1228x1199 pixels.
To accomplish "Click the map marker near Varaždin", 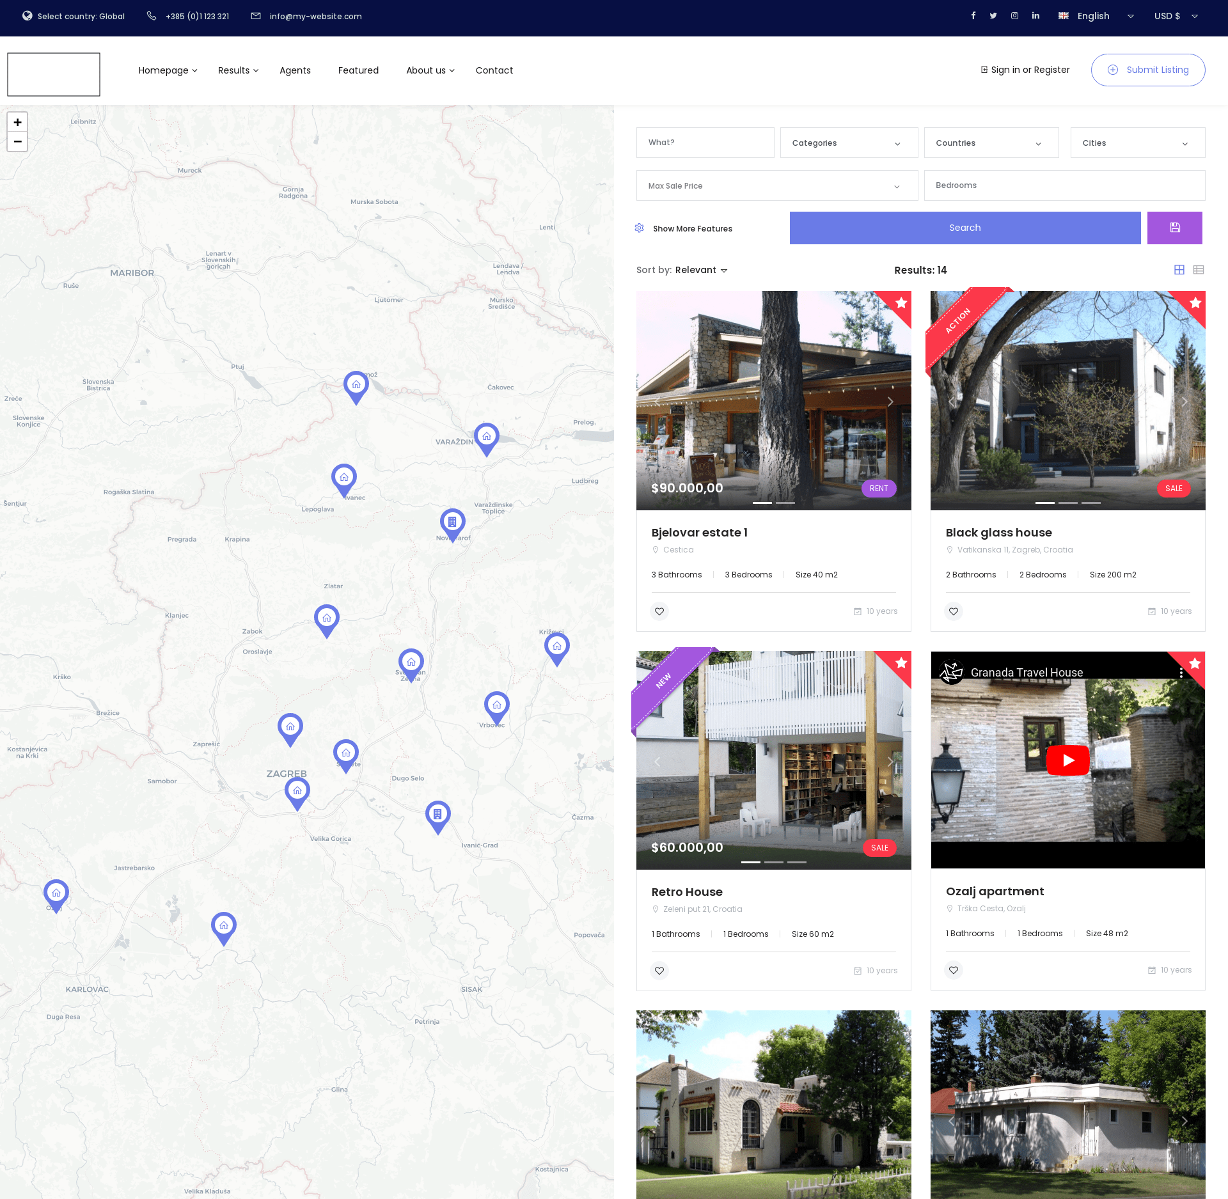I will coord(486,437).
